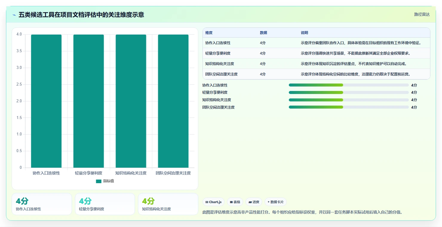This screenshot has height=227, width=442.
Task: Click the Chart.js chip
Action: pos(214,202)
